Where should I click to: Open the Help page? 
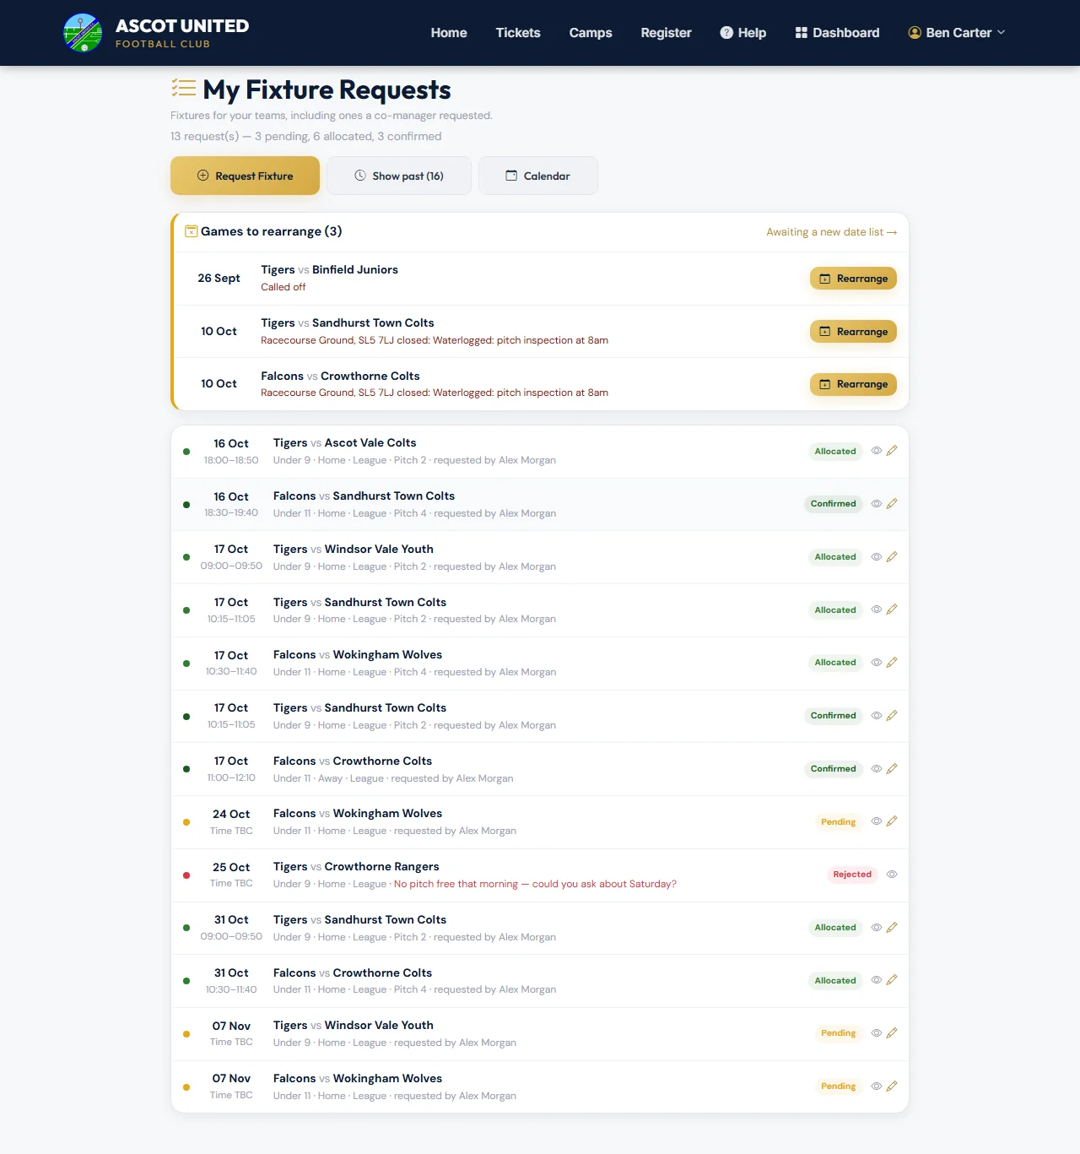(743, 33)
